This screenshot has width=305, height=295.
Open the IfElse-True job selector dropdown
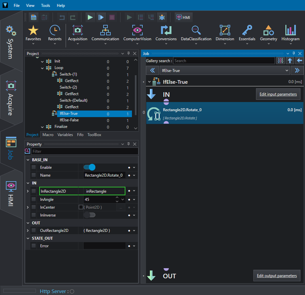[x=225, y=70]
